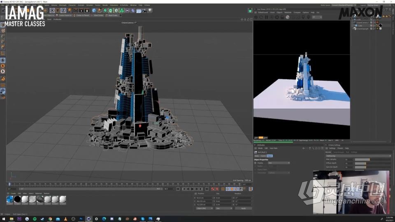395x222 pixels.
Task: Open Photoshop from the taskbar
Action: coord(81,219)
